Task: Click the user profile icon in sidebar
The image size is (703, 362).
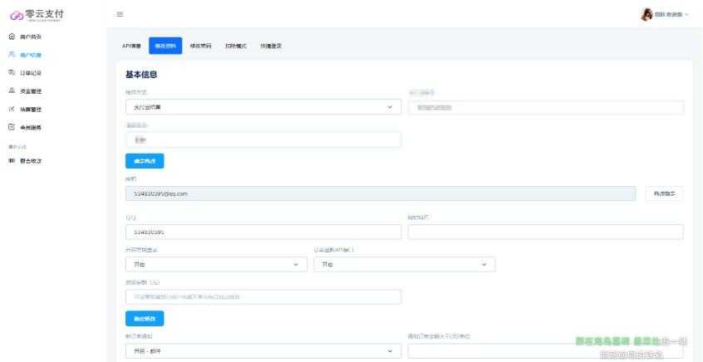Action: point(12,55)
